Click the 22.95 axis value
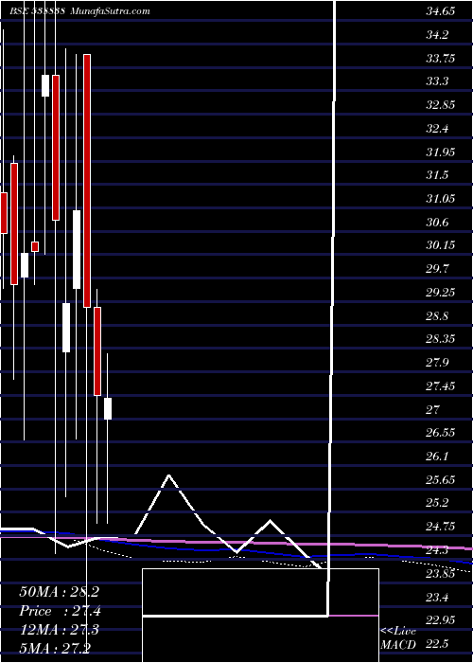Screen dimensions: 473x663 coord(441,620)
